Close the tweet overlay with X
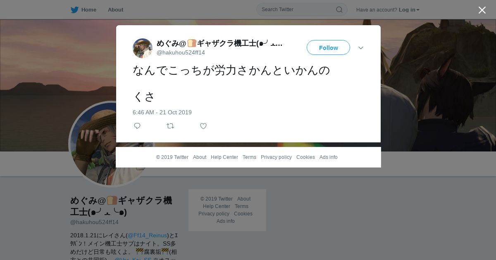 point(482,10)
